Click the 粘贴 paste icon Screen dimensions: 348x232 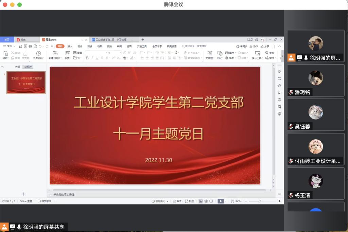click(x=5, y=53)
